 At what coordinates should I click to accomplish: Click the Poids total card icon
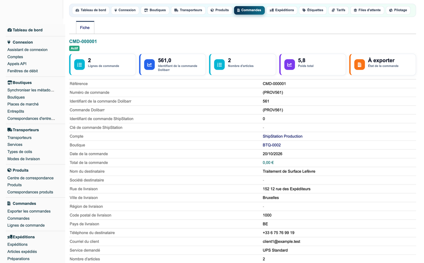[x=289, y=65]
